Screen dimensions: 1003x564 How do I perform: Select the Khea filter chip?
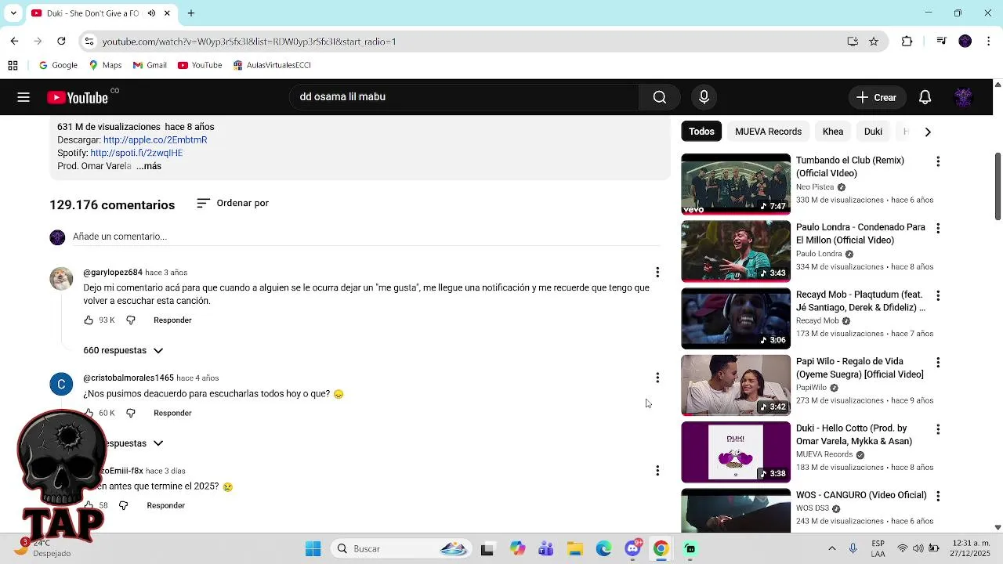(x=833, y=132)
